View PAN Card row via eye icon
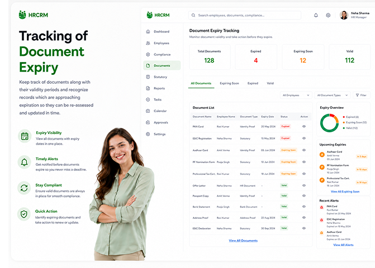Image resolution: width=375 pixels, height=268 pixels. click(304, 126)
